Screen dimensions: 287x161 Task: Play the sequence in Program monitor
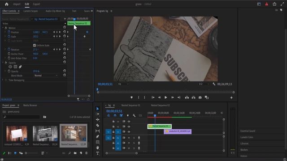[x=165, y=97]
